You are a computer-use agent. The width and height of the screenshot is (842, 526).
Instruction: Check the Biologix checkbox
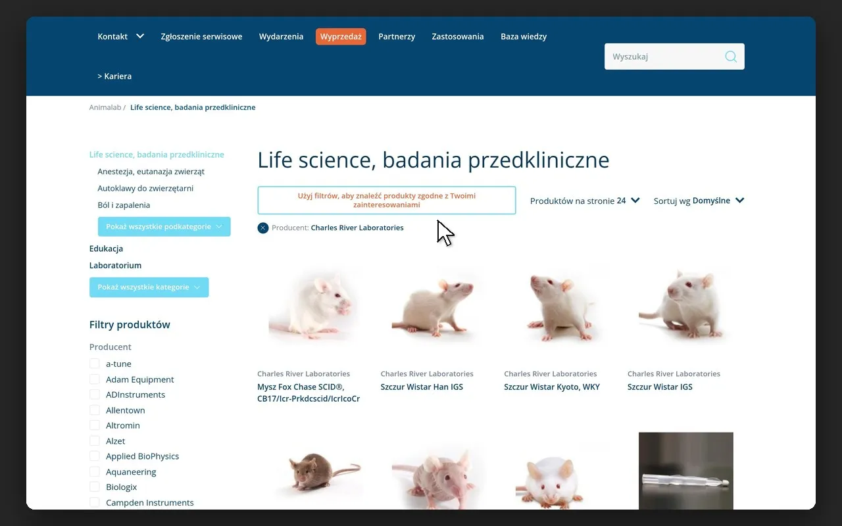coord(95,487)
